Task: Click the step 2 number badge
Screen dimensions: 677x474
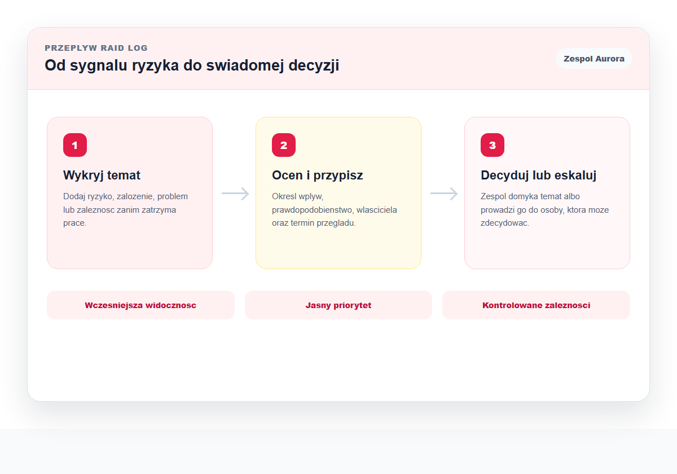Action: pyautogui.click(x=284, y=145)
